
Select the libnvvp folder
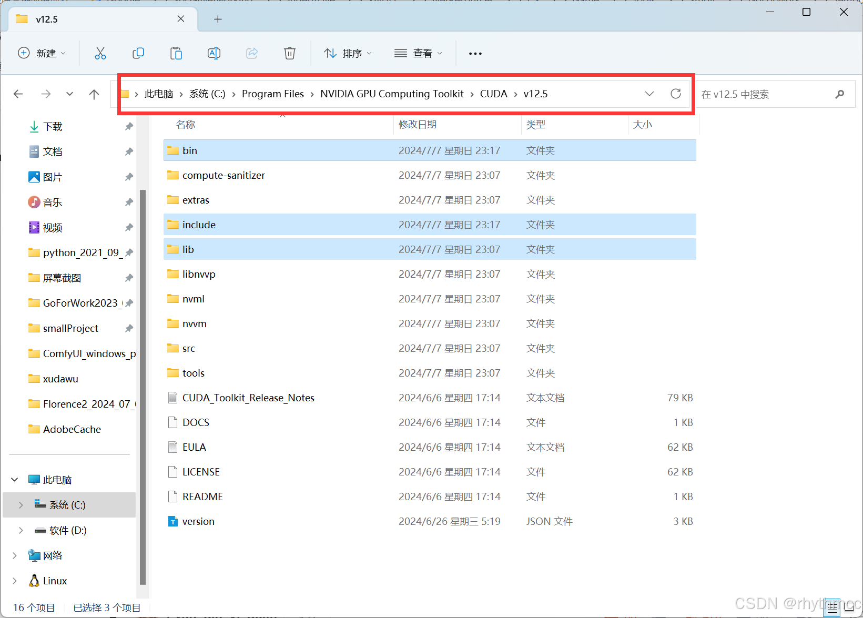(x=430, y=274)
